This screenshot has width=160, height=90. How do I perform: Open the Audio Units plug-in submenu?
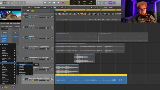8,82
